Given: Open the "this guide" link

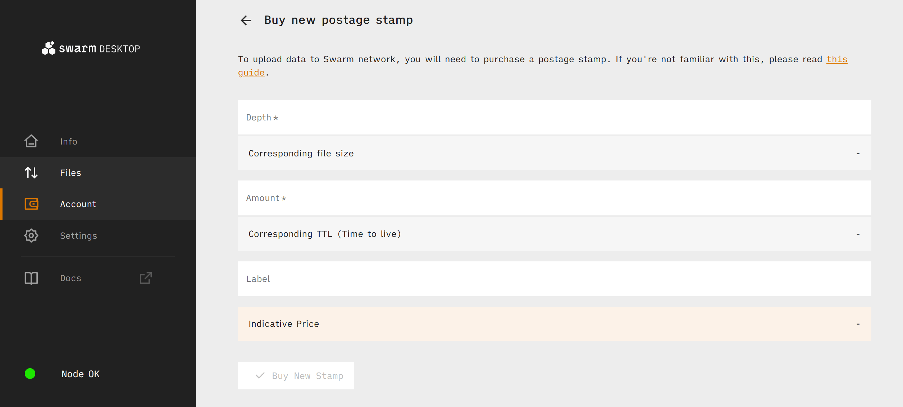Looking at the screenshot, I should pyautogui.click(x=836, y=59).
